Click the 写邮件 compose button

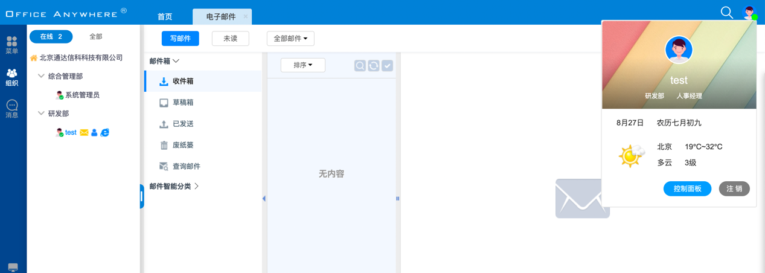181,39
